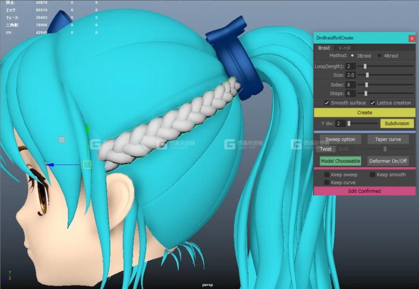419x289 pixels.
Task: Switch to the Braid tab
Action: (x=324, y=48)
